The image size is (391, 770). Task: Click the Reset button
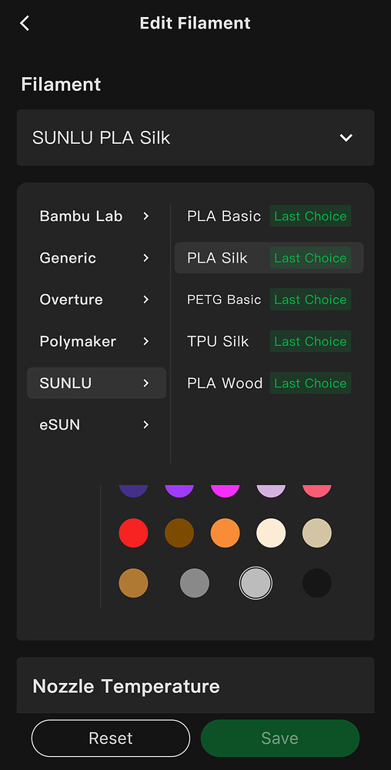pos(110,738)
